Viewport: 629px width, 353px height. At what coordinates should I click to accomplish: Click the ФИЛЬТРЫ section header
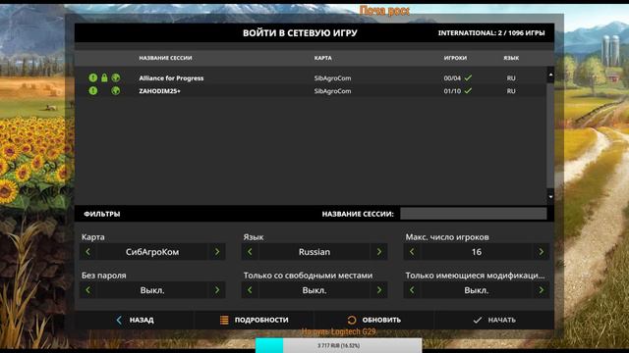[x=102, y=214]
